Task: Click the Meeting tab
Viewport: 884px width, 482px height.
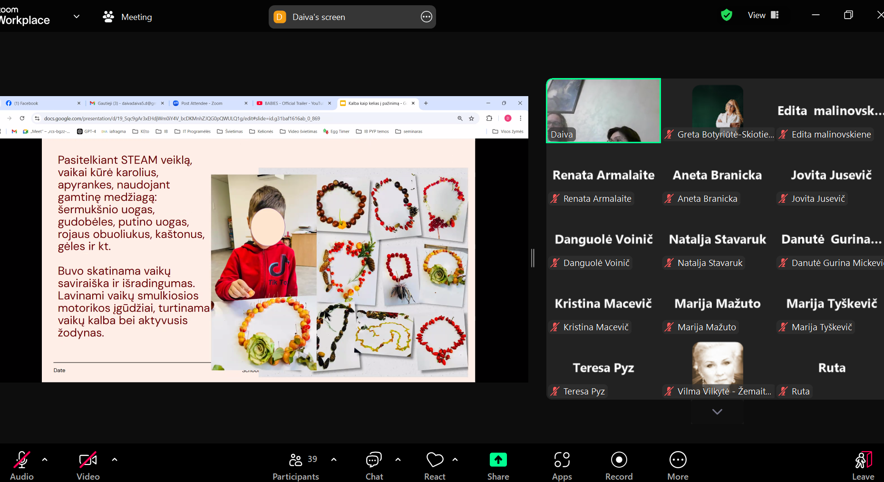Action: click(x=127, y=17)
